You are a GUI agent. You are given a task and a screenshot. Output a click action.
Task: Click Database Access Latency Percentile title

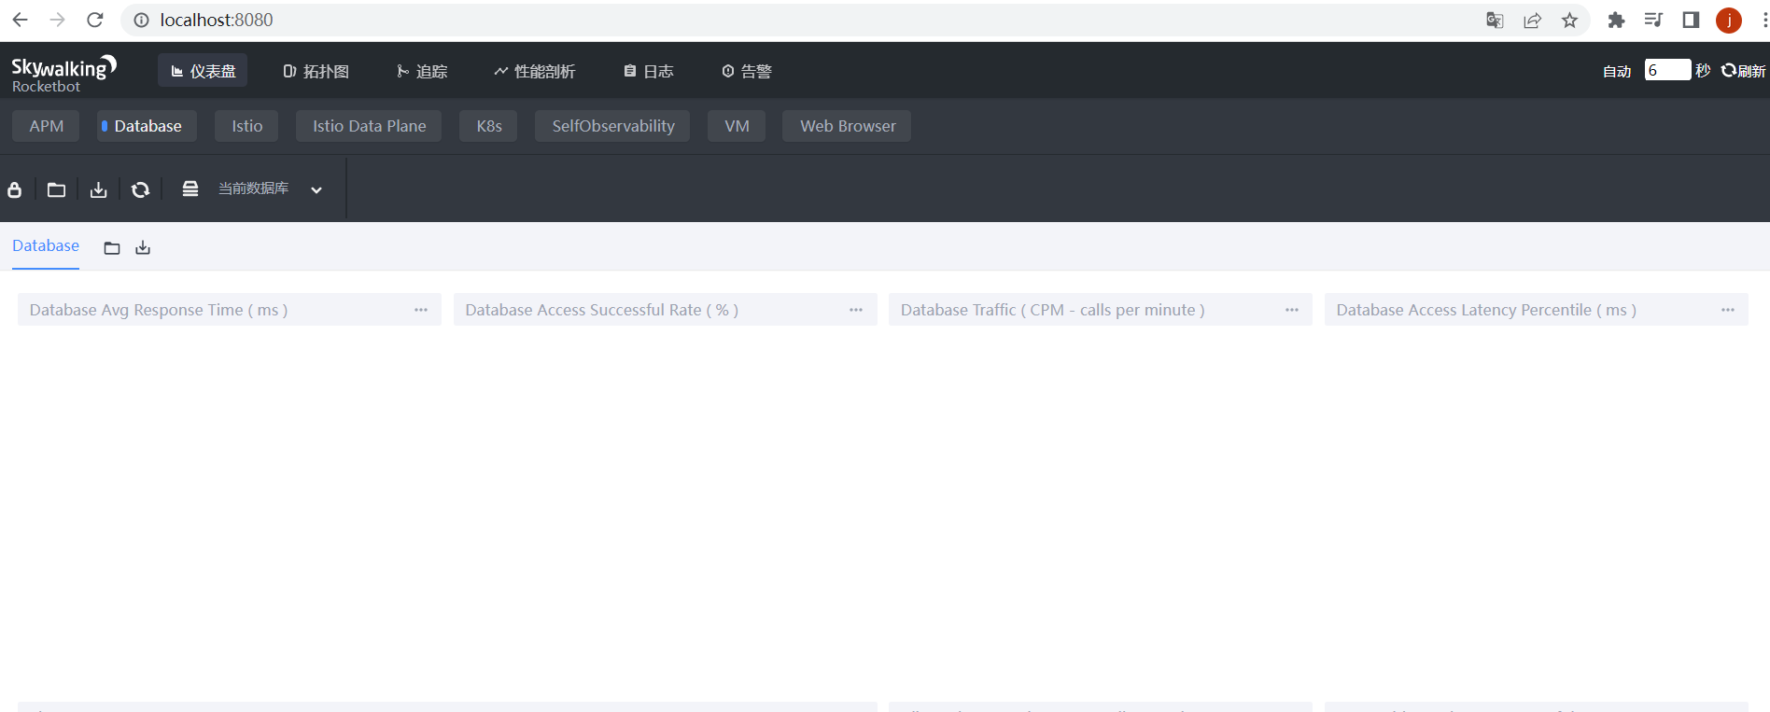[1486, 310]
